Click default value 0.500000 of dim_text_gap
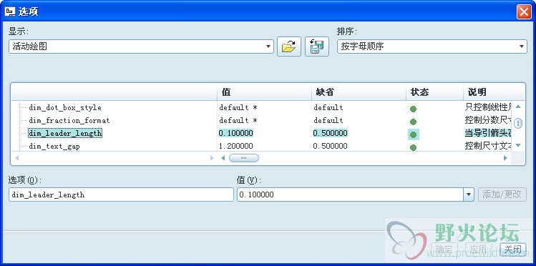536x266 pixels. pos(330,146)
